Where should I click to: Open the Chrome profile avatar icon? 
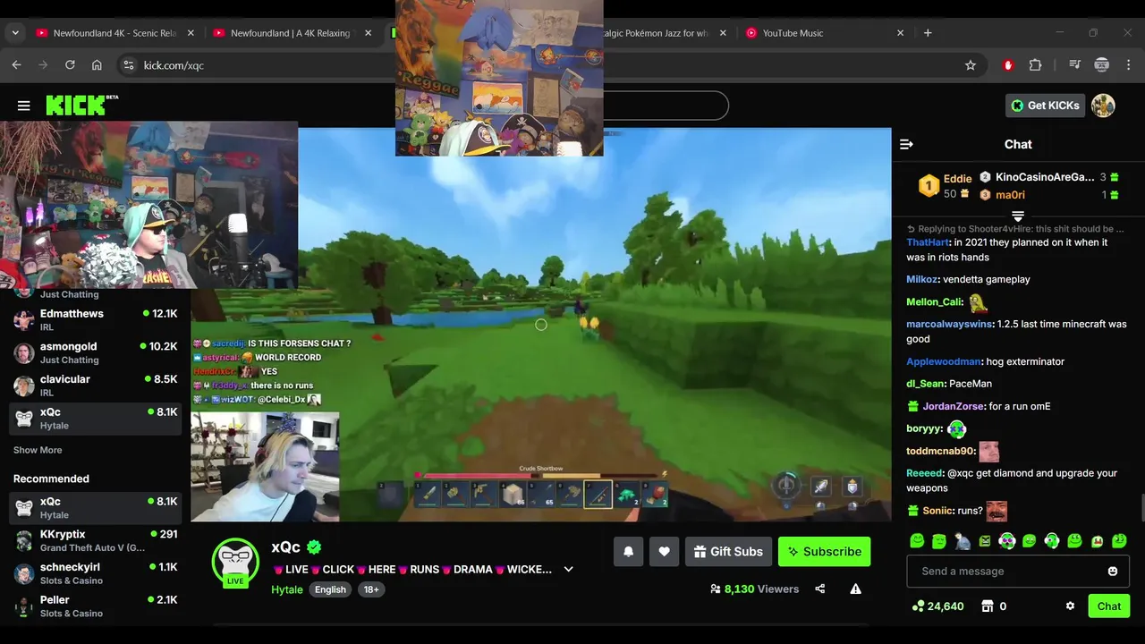click(1102, 65)
